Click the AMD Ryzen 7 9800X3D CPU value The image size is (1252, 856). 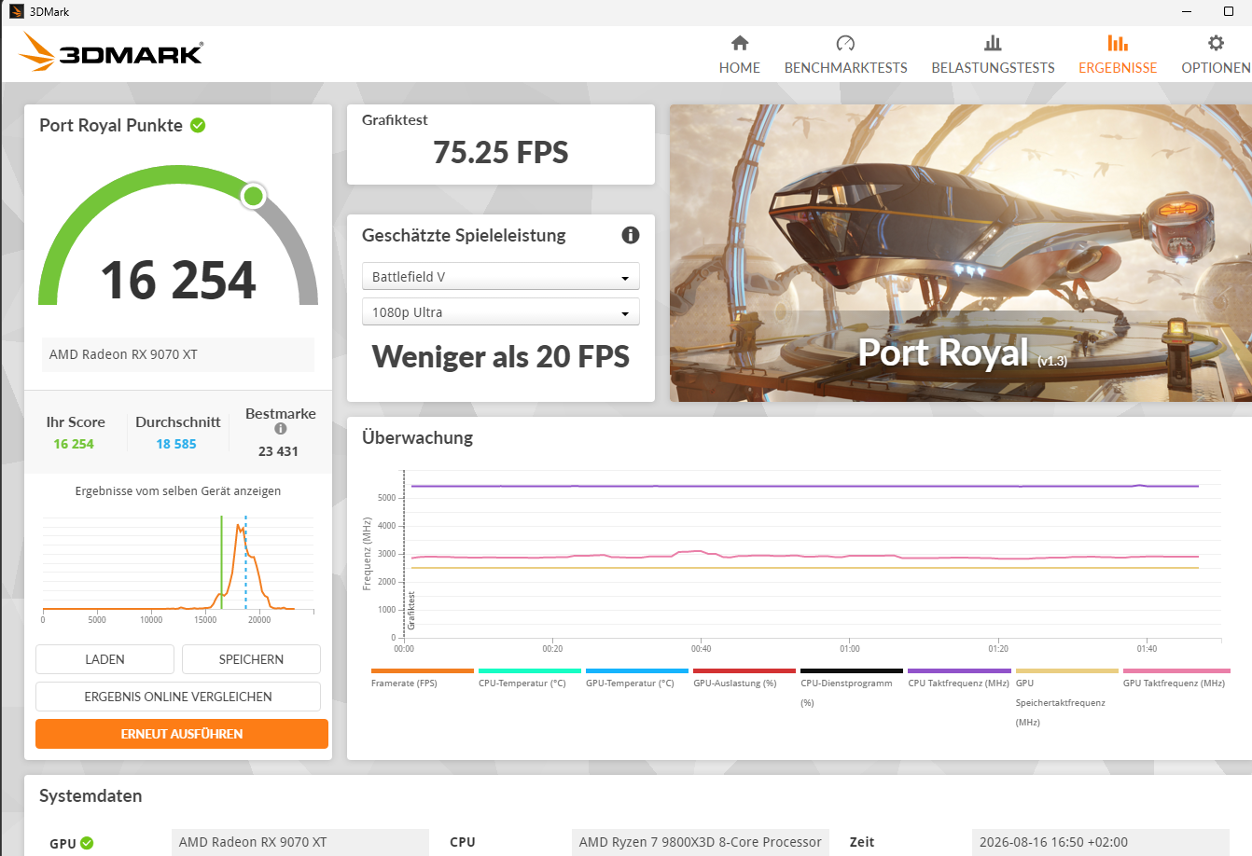701,842
